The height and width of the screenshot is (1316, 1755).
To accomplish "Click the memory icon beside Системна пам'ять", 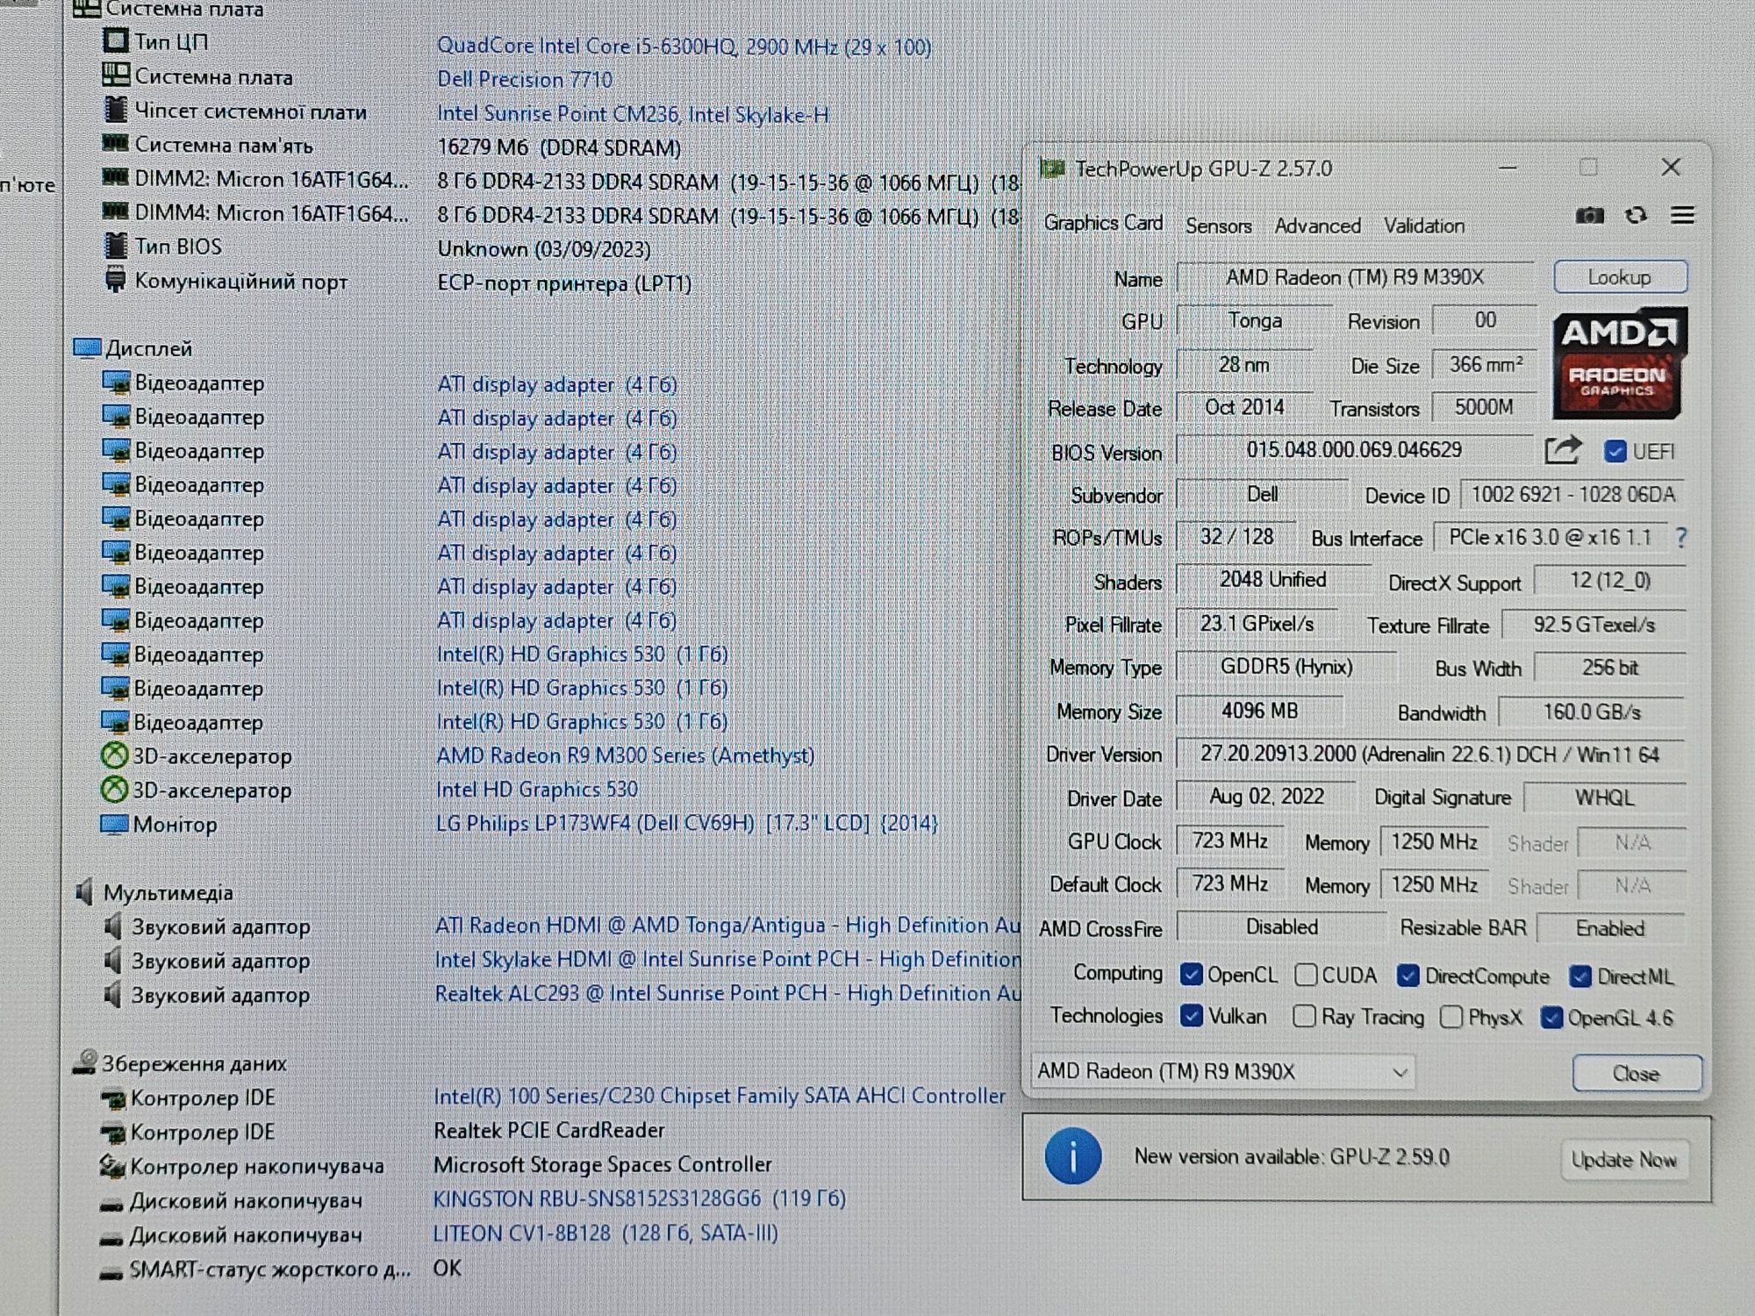I will point(116,142).
